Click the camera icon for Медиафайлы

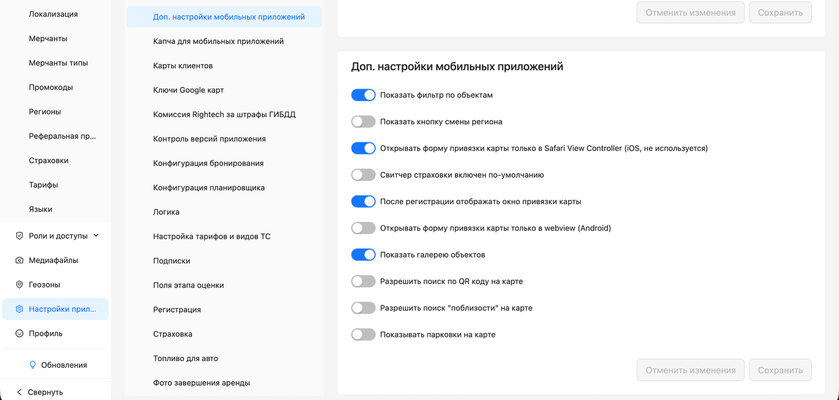click(x=19, y=260)
